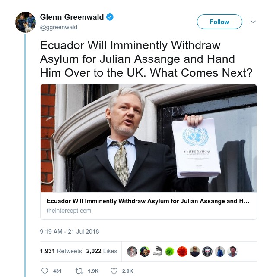This screenshot has height=277, width=273.
Task: Click the green flower liker avatar
Action: [169, 252]
